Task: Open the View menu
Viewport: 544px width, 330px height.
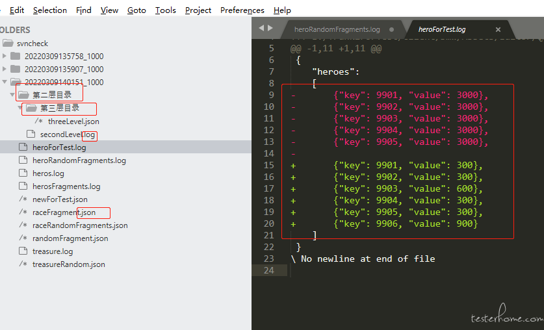Action: coord(109,10)
